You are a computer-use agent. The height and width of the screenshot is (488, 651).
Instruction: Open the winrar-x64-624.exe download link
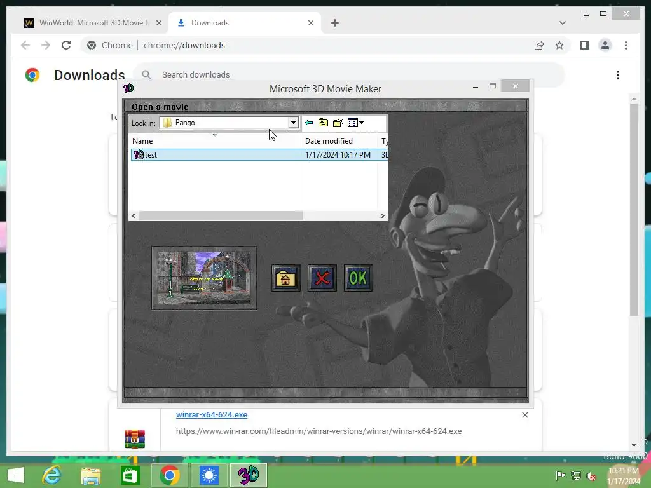point(212,414)
